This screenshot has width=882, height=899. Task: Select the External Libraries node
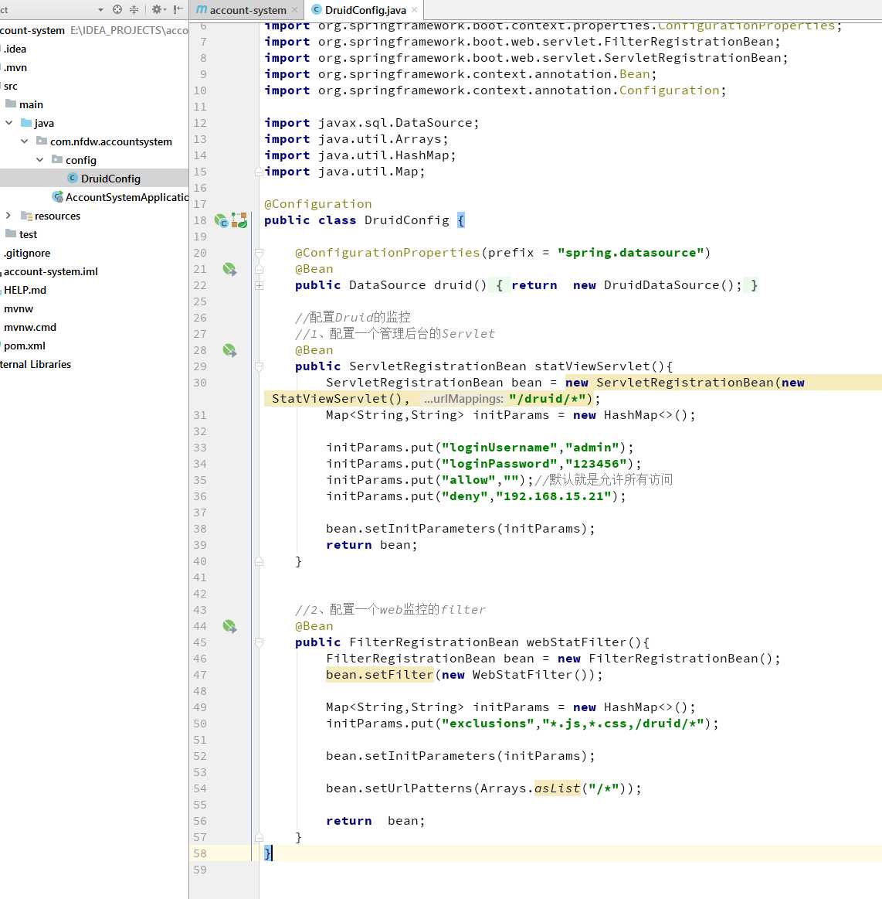[36, 365]
